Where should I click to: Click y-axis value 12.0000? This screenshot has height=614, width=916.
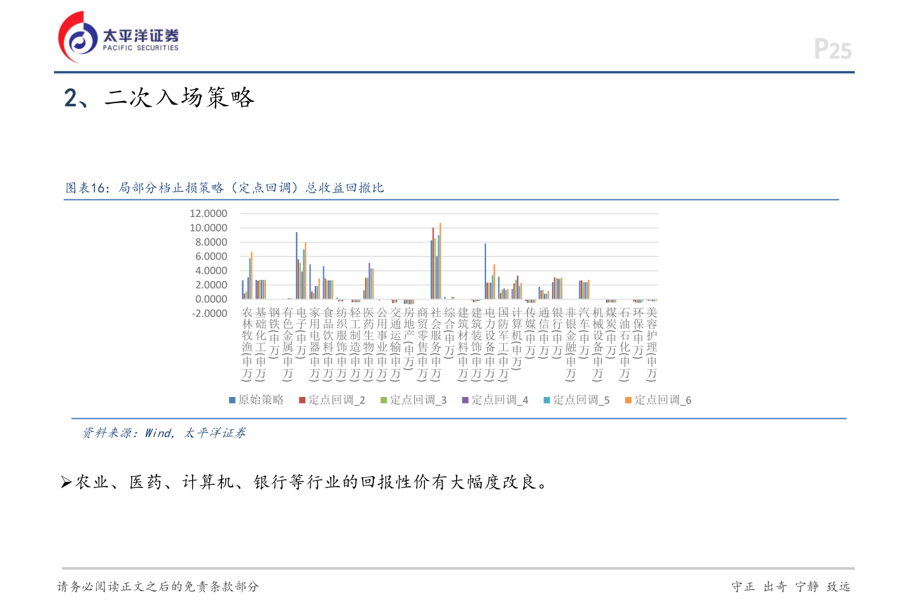(x=209, y=214)
